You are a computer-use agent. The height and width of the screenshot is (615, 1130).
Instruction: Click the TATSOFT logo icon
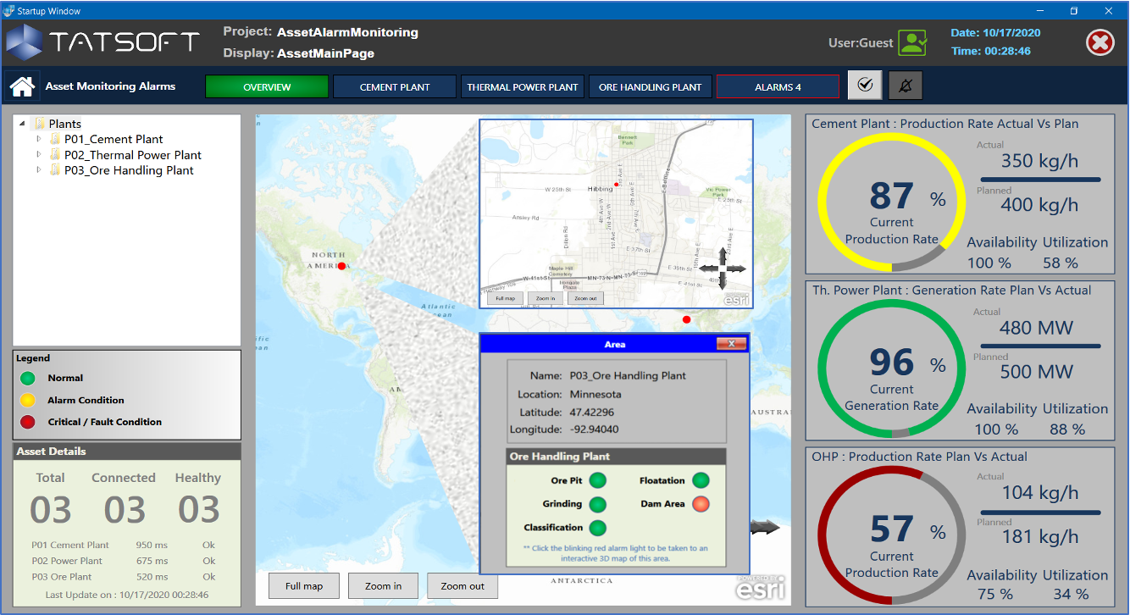(x=24, y=41)
